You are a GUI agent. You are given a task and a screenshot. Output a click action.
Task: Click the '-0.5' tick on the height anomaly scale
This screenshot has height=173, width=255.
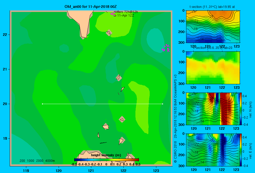[74, 164]
